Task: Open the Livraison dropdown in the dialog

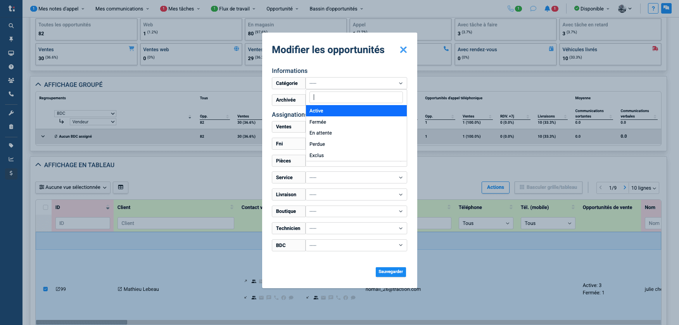Action: coord(356,195)
